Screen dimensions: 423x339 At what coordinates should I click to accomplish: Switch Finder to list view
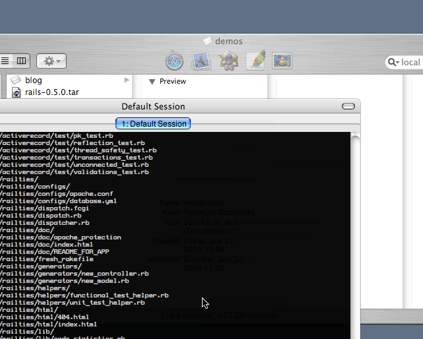[x=5, y=61]
